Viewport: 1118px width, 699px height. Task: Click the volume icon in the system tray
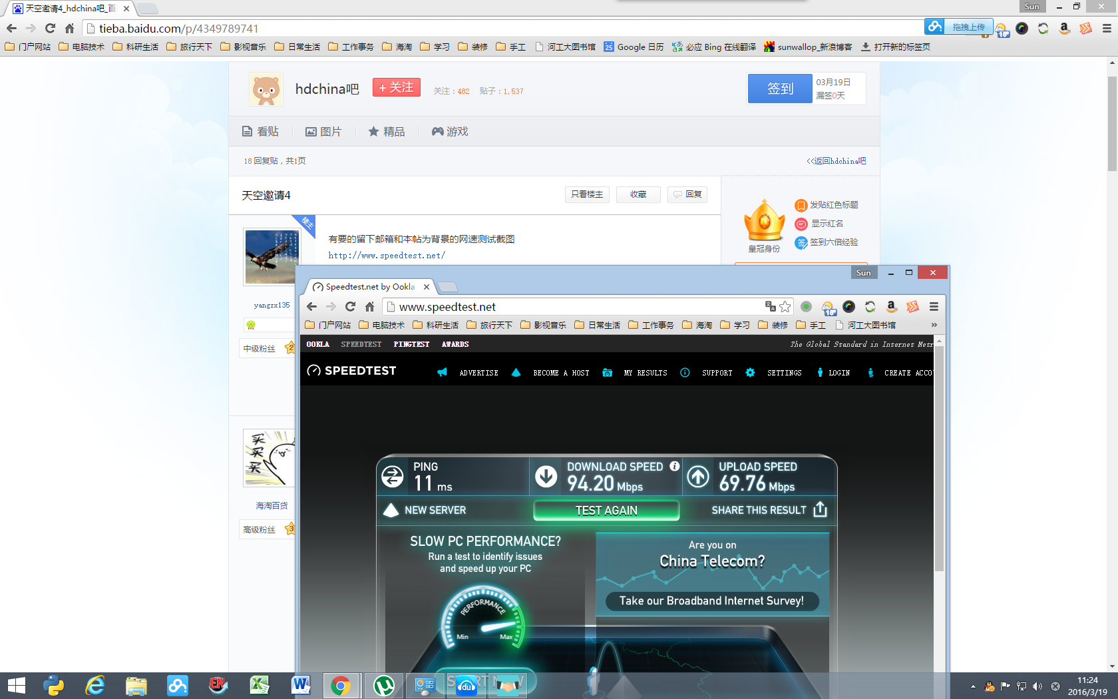pos(1037,686)
